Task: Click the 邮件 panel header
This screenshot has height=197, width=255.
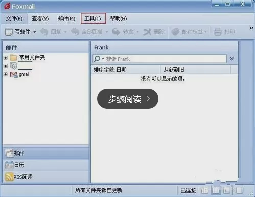Action: click(x=45, y=47)
